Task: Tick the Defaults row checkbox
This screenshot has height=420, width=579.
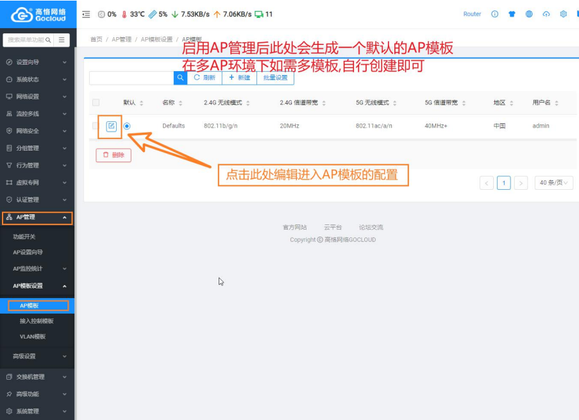Action: [96, 126]
